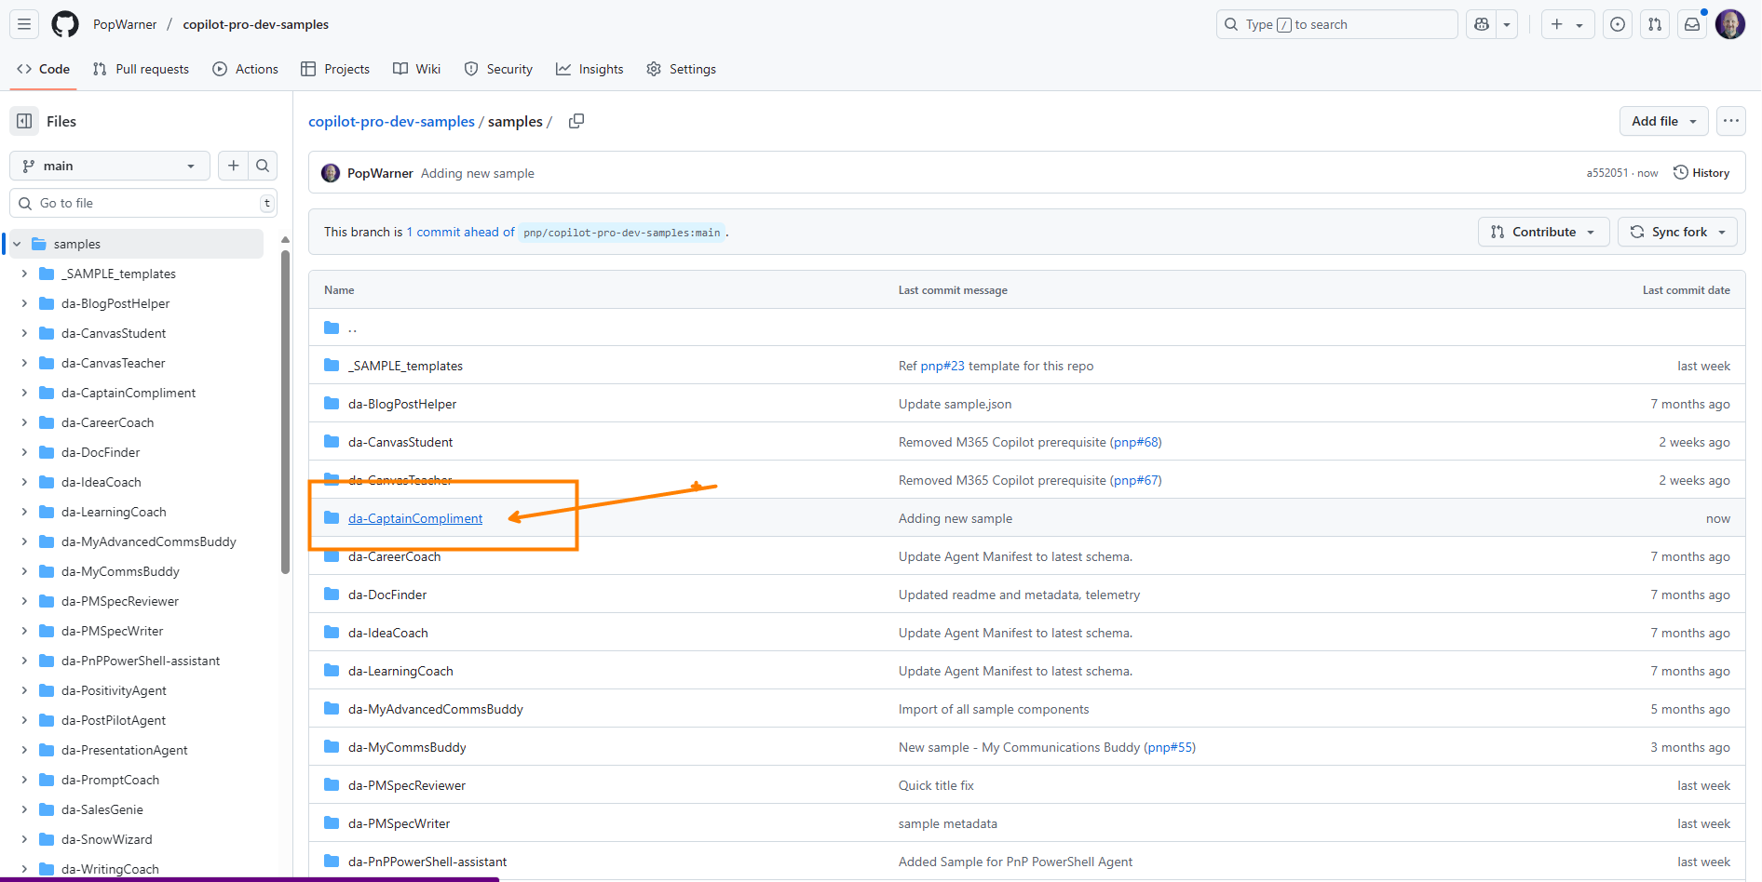The image size is (1762, 882).
Task: Collapse the Files side panel
Action: pos(24,121)
